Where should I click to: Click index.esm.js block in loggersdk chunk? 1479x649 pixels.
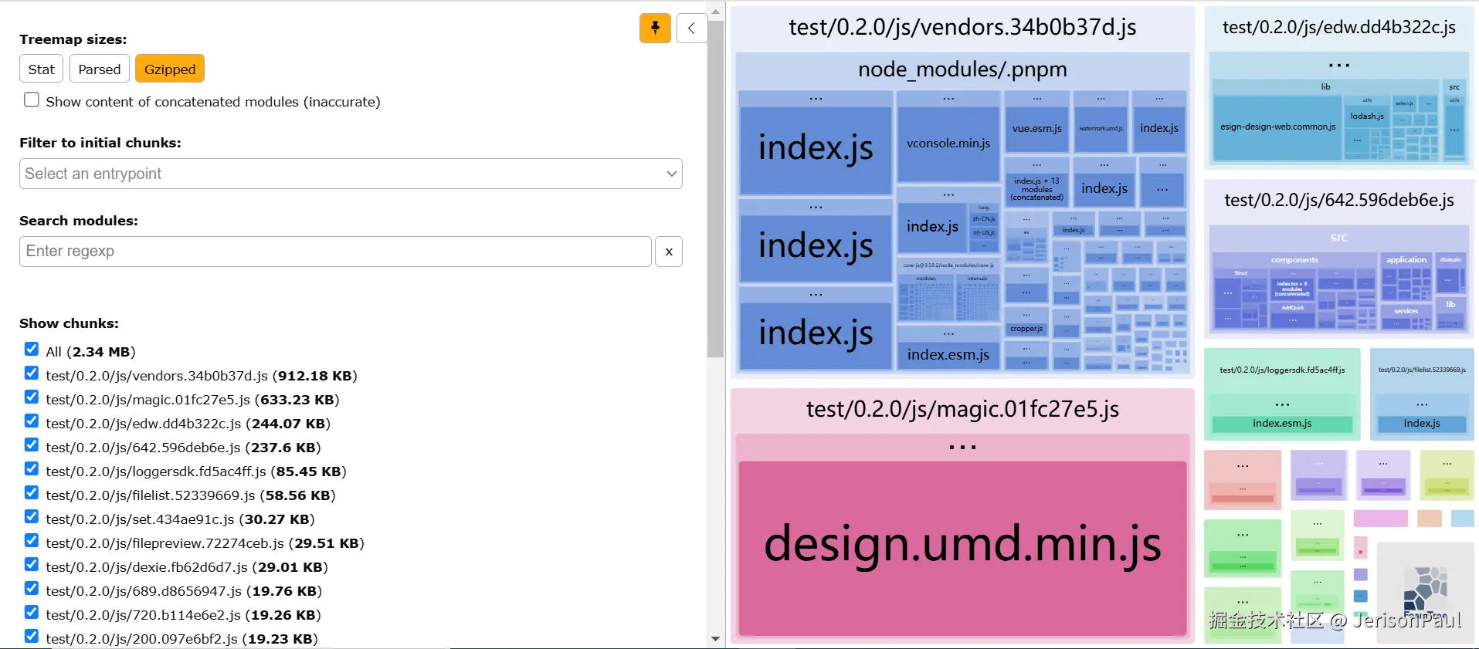[x=1282, y=424]
